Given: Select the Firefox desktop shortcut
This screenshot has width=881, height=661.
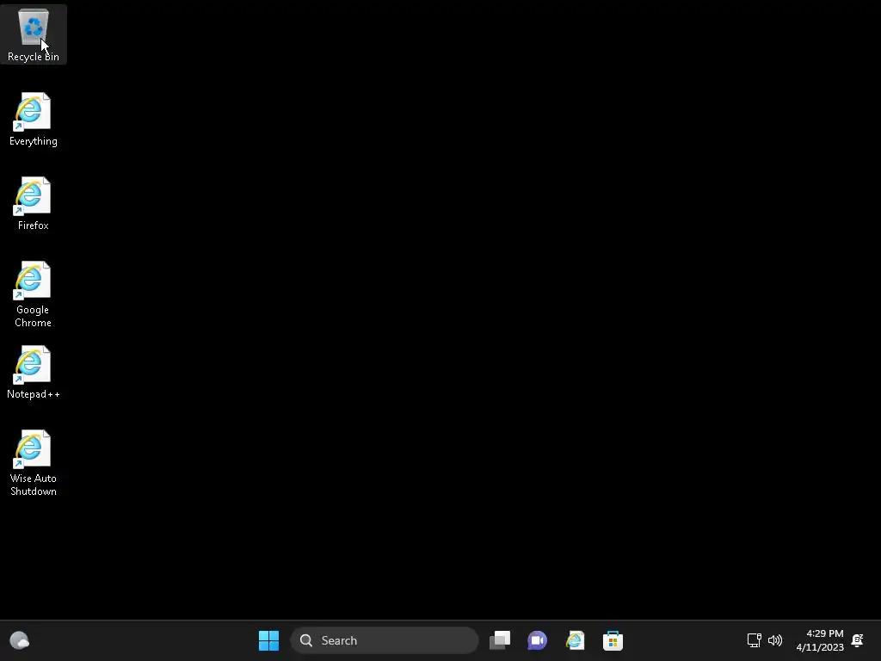Looking at the screenshot, I should 34,203.
